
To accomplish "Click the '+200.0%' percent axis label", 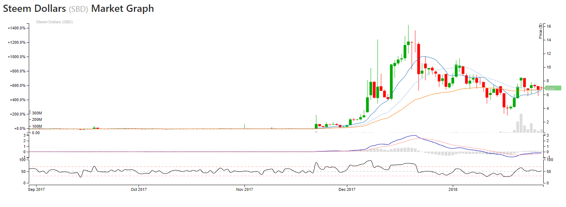I will point(18,114).
